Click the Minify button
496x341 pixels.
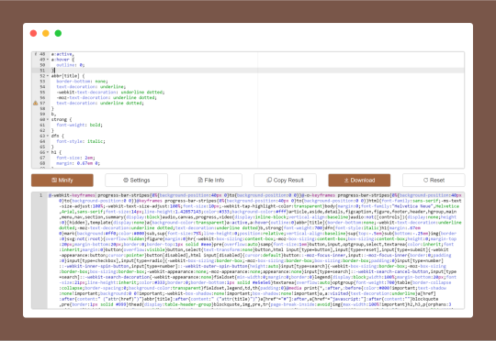point(62,181)
